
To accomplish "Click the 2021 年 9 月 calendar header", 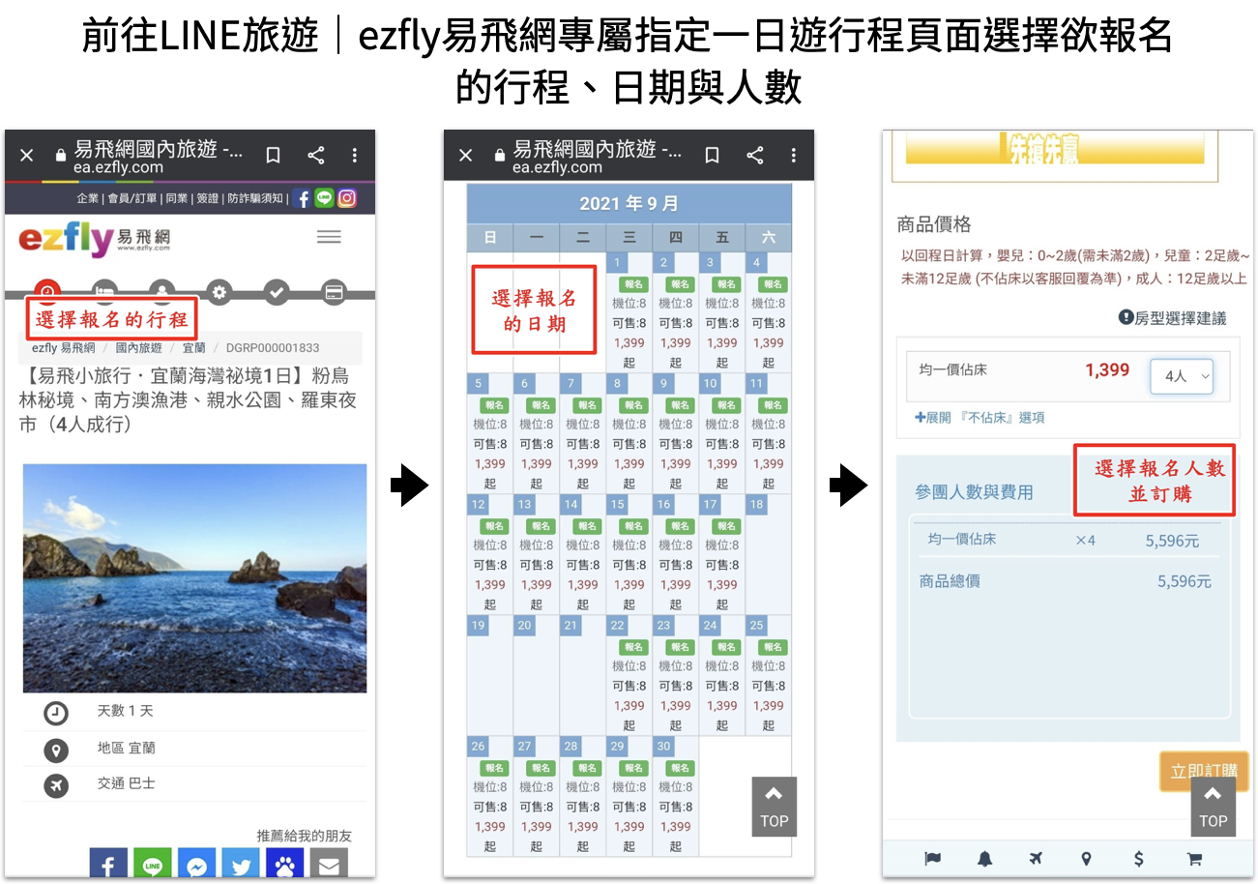I will pyautogui.click(x=629, y=204).
